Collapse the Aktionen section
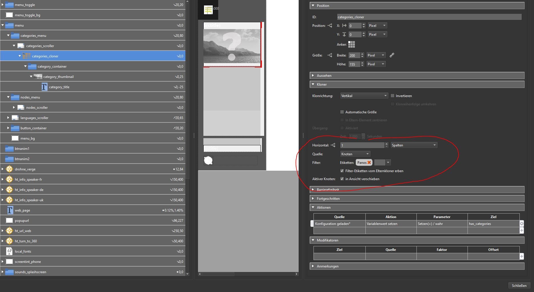This screenshot has width=534, height=292. pos(313,207)
